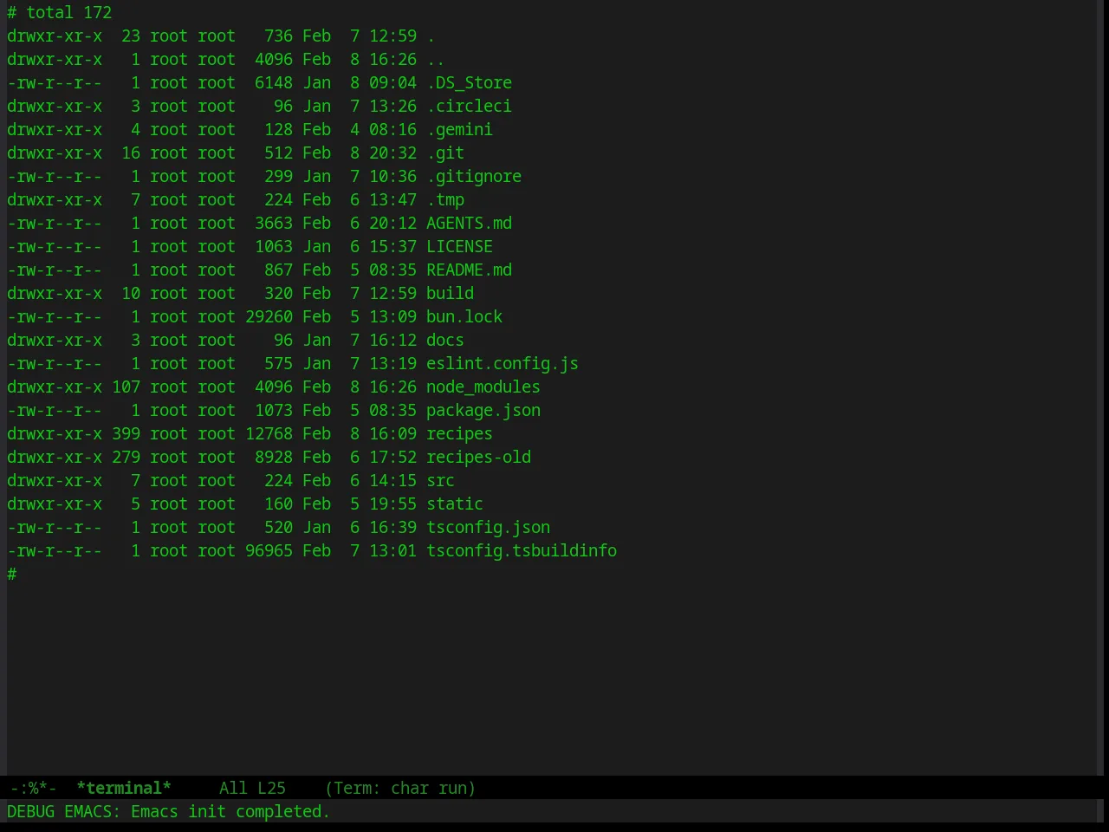This screenshot has height=832, width=1109.
Task: Click the -:%*- buffer status indicator
Action: [33, 788]
